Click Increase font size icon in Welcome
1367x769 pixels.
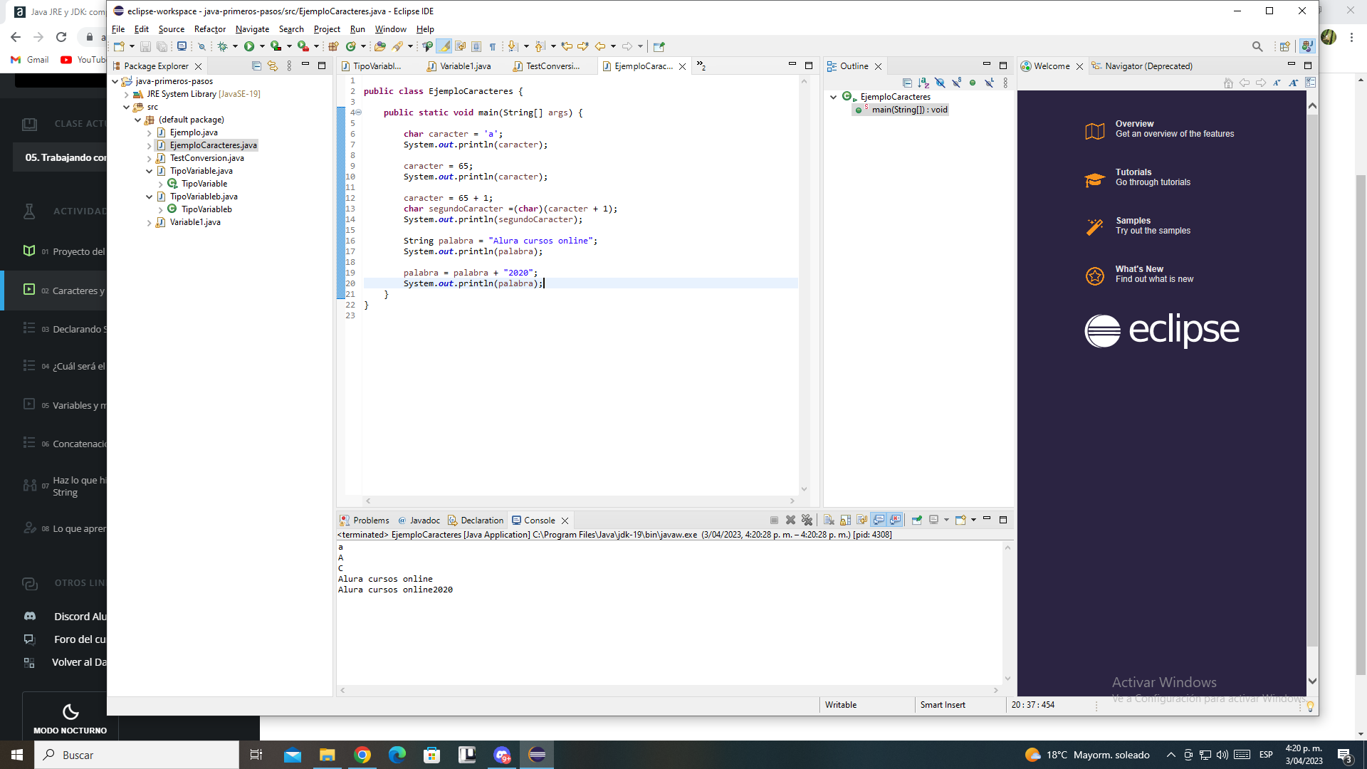1293,83
